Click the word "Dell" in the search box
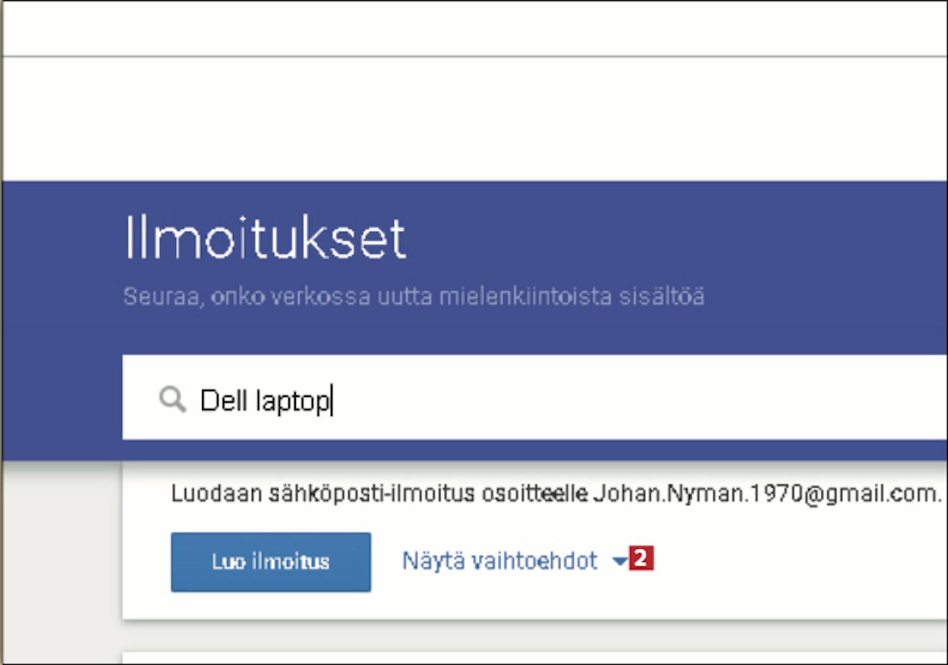 (x=223, y=400)
